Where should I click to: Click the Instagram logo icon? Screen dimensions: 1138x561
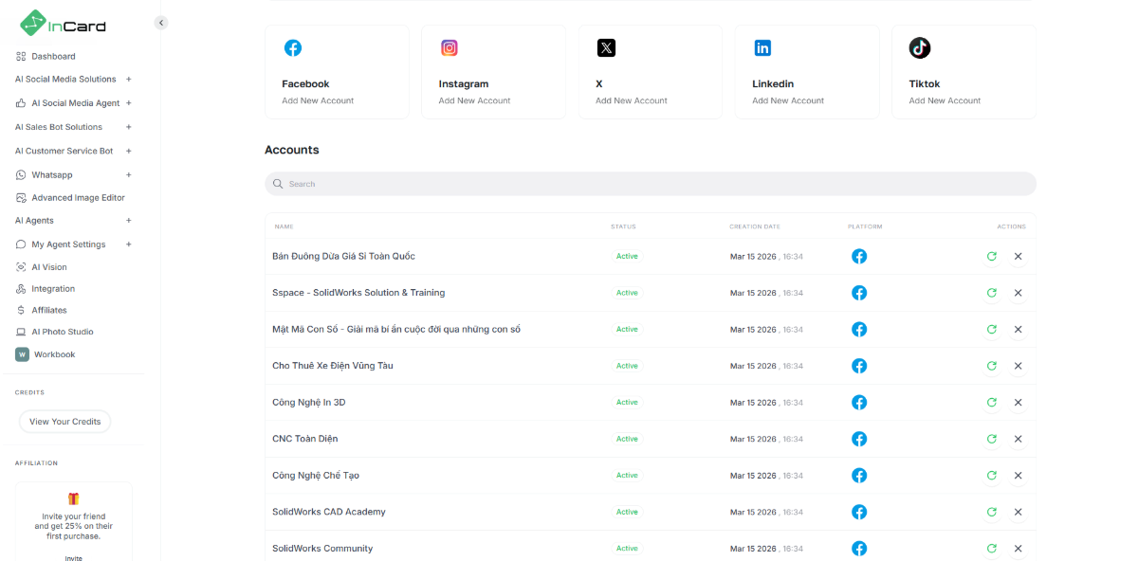[x=450, y=48]
